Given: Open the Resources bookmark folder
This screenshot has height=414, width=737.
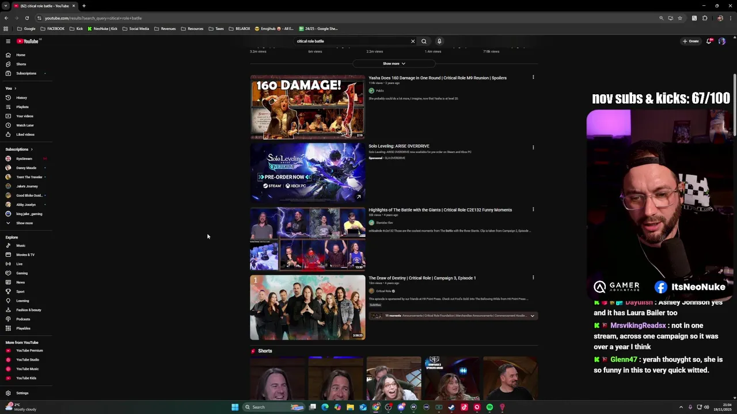Looking at the screenshot, I should point(192,29).
